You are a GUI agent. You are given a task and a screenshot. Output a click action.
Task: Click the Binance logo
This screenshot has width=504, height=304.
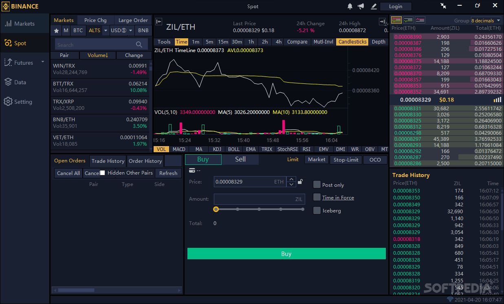pyautogui.click(x=20, y=6)
